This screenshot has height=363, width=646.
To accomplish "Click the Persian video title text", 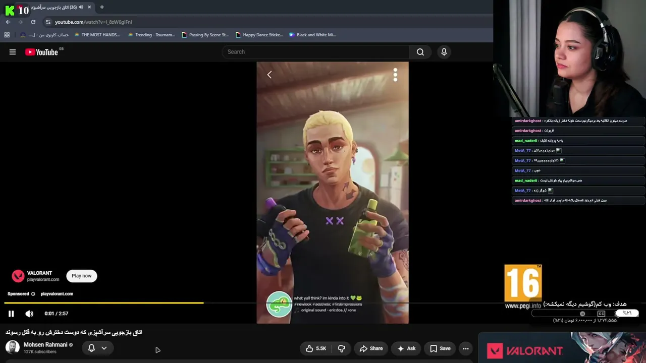I will coord(74,333).
